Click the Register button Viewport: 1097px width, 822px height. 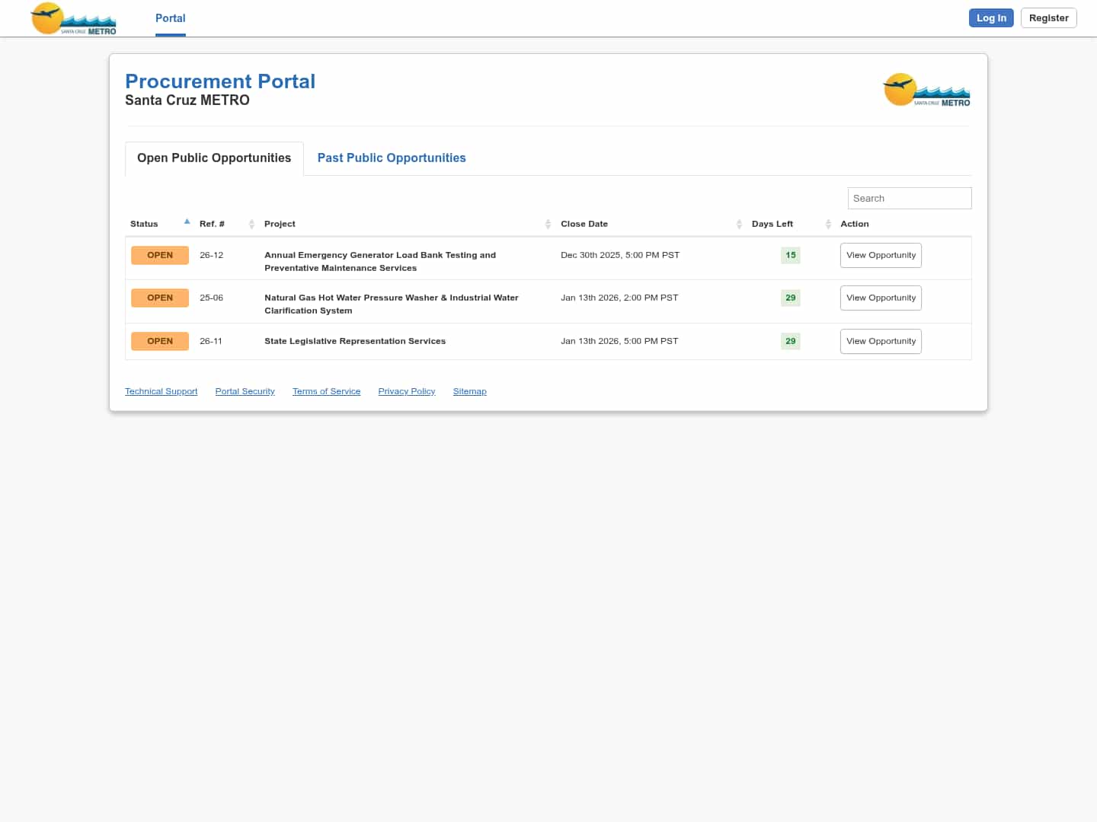click(1048, 18)
